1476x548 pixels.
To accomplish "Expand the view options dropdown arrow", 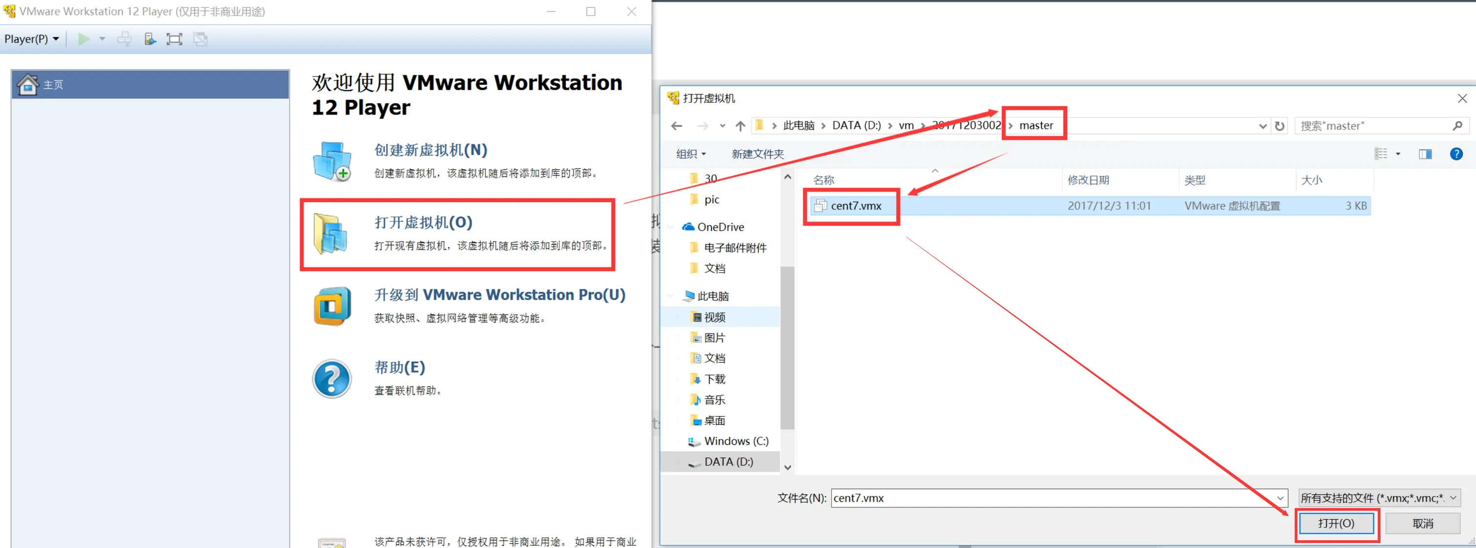I will pyautogui.click(x=1398, y=154).
